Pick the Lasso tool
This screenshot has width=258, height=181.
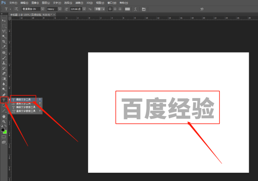(x=4, y=31)
